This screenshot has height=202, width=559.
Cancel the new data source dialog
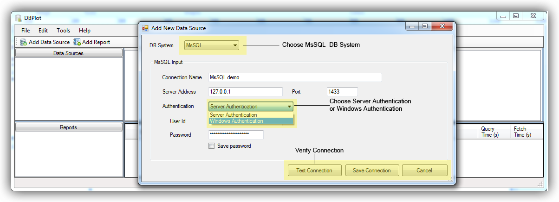pos(424,170)
